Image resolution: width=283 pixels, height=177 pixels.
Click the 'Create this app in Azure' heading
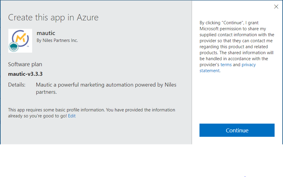pos(53,17)
